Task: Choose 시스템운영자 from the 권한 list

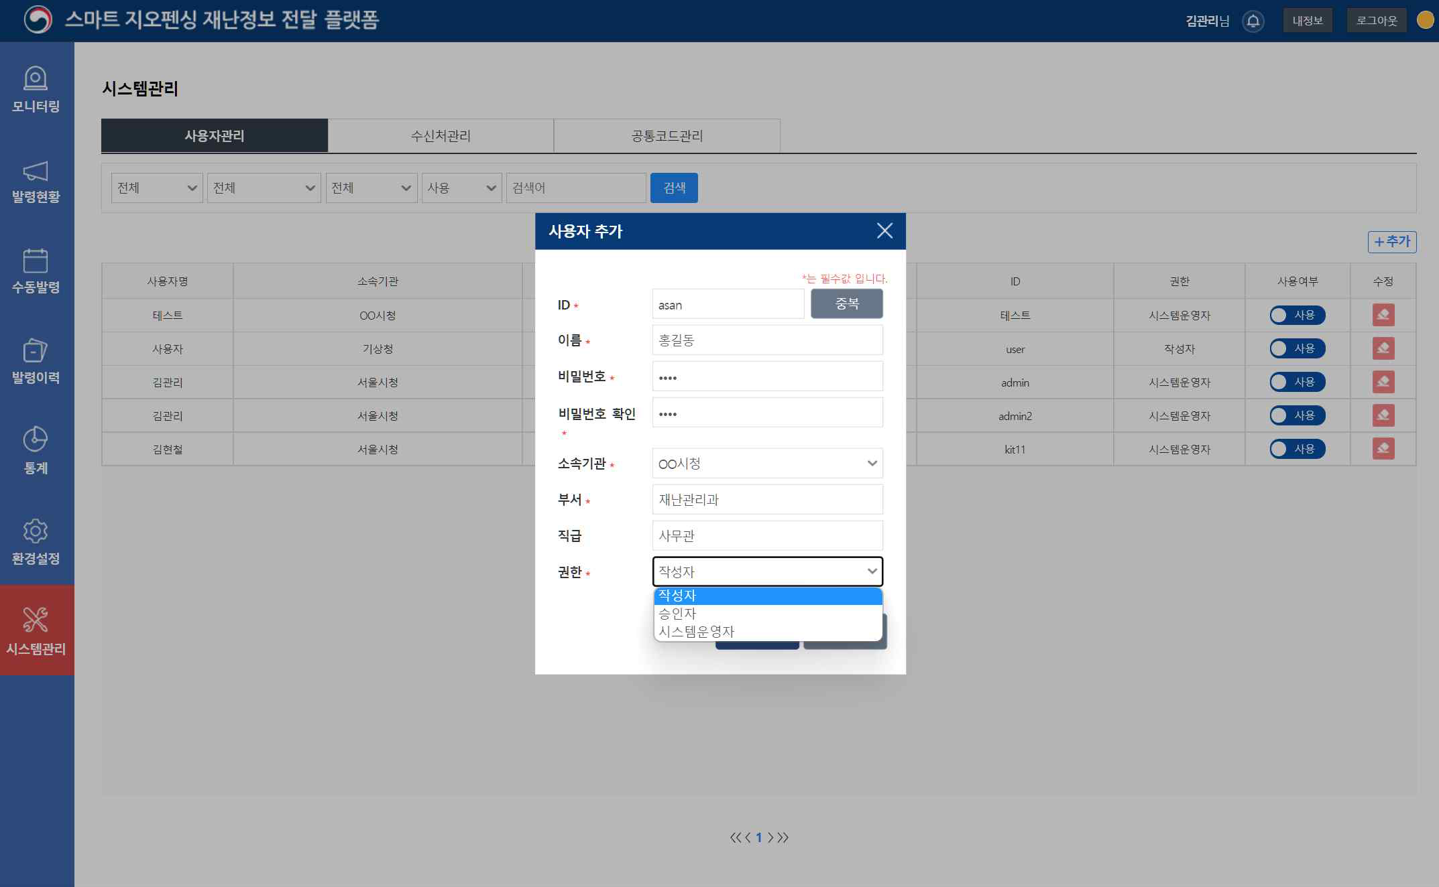Action: [x=767, y=632]
